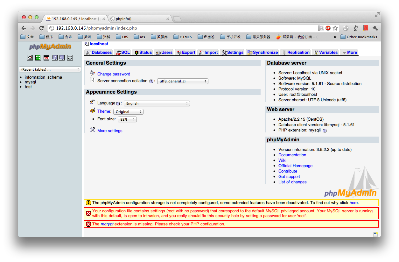Screen dimensions: 399x262
Task: Open the Theme dropdown set to Original
Action: [129, 112]
